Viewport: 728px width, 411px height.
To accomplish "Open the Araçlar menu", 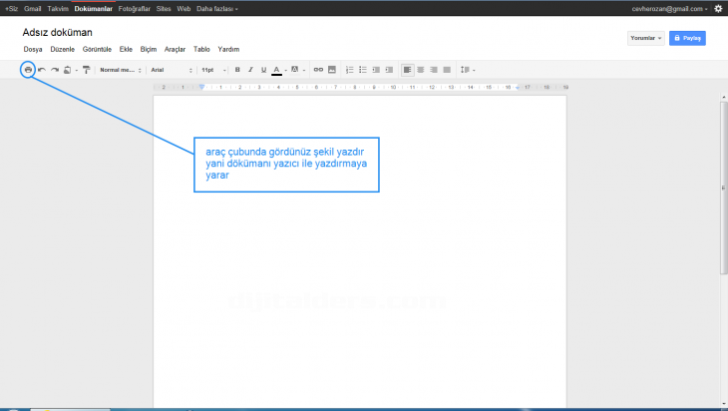I will [176, 48].
